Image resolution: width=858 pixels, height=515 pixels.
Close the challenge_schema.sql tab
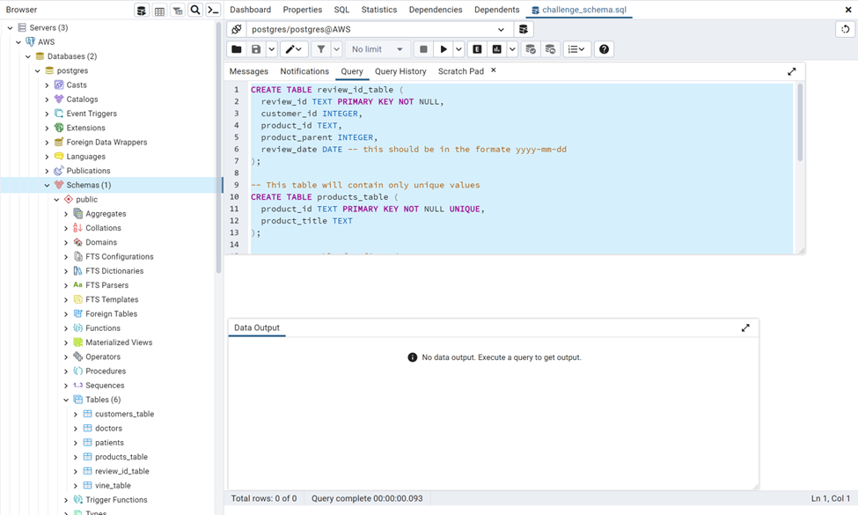[847, 10]
